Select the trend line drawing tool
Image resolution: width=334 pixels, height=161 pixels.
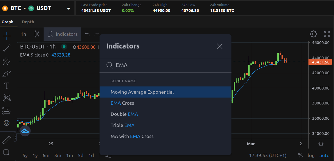[x=6, y=49]
